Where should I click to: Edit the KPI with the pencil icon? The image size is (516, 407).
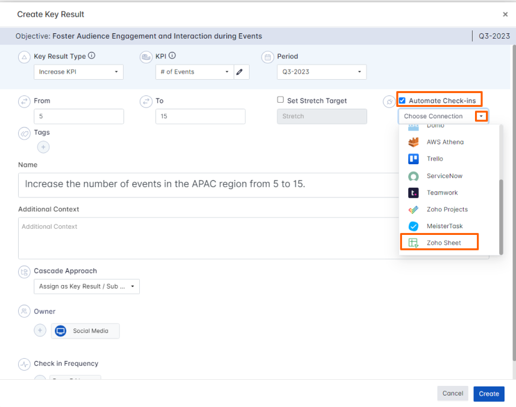[240, 72]
